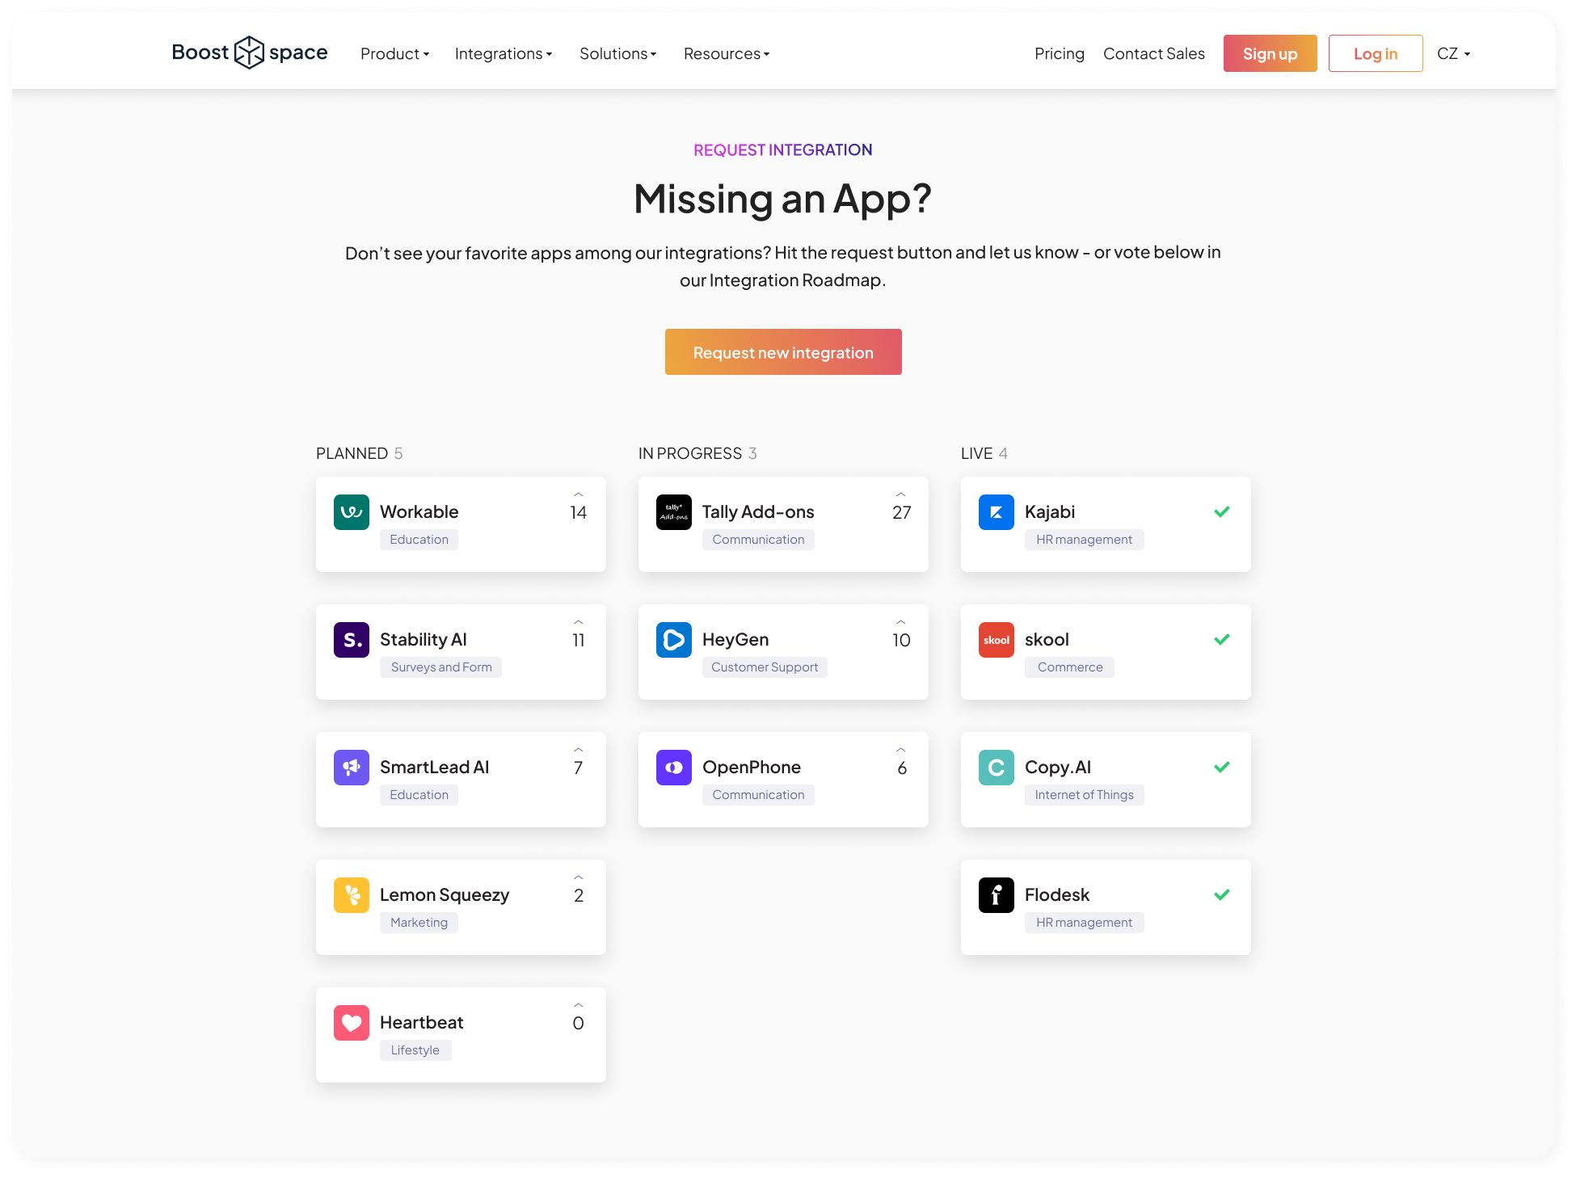Upvote the Tally Add-ons integration
The image size is (1576, 1178).
(900, 492)
